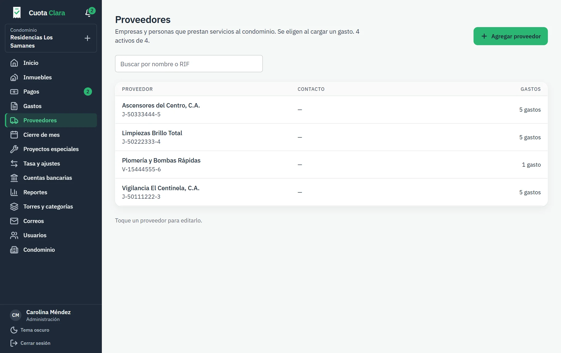Click the Cerrar sesión exit icon

tap(14, 343)
